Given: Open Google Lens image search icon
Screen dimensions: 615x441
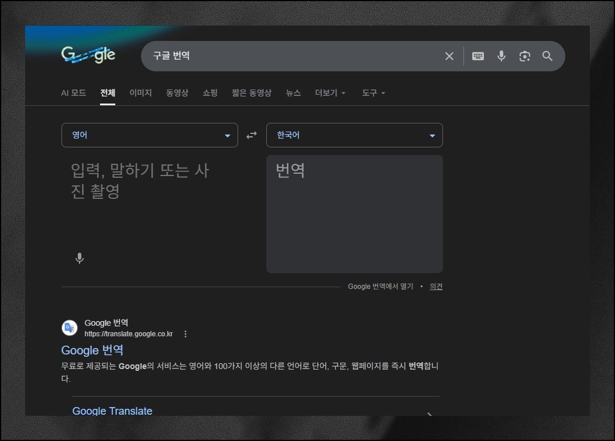Looking at the screenshot, I should tap(525, 56).
